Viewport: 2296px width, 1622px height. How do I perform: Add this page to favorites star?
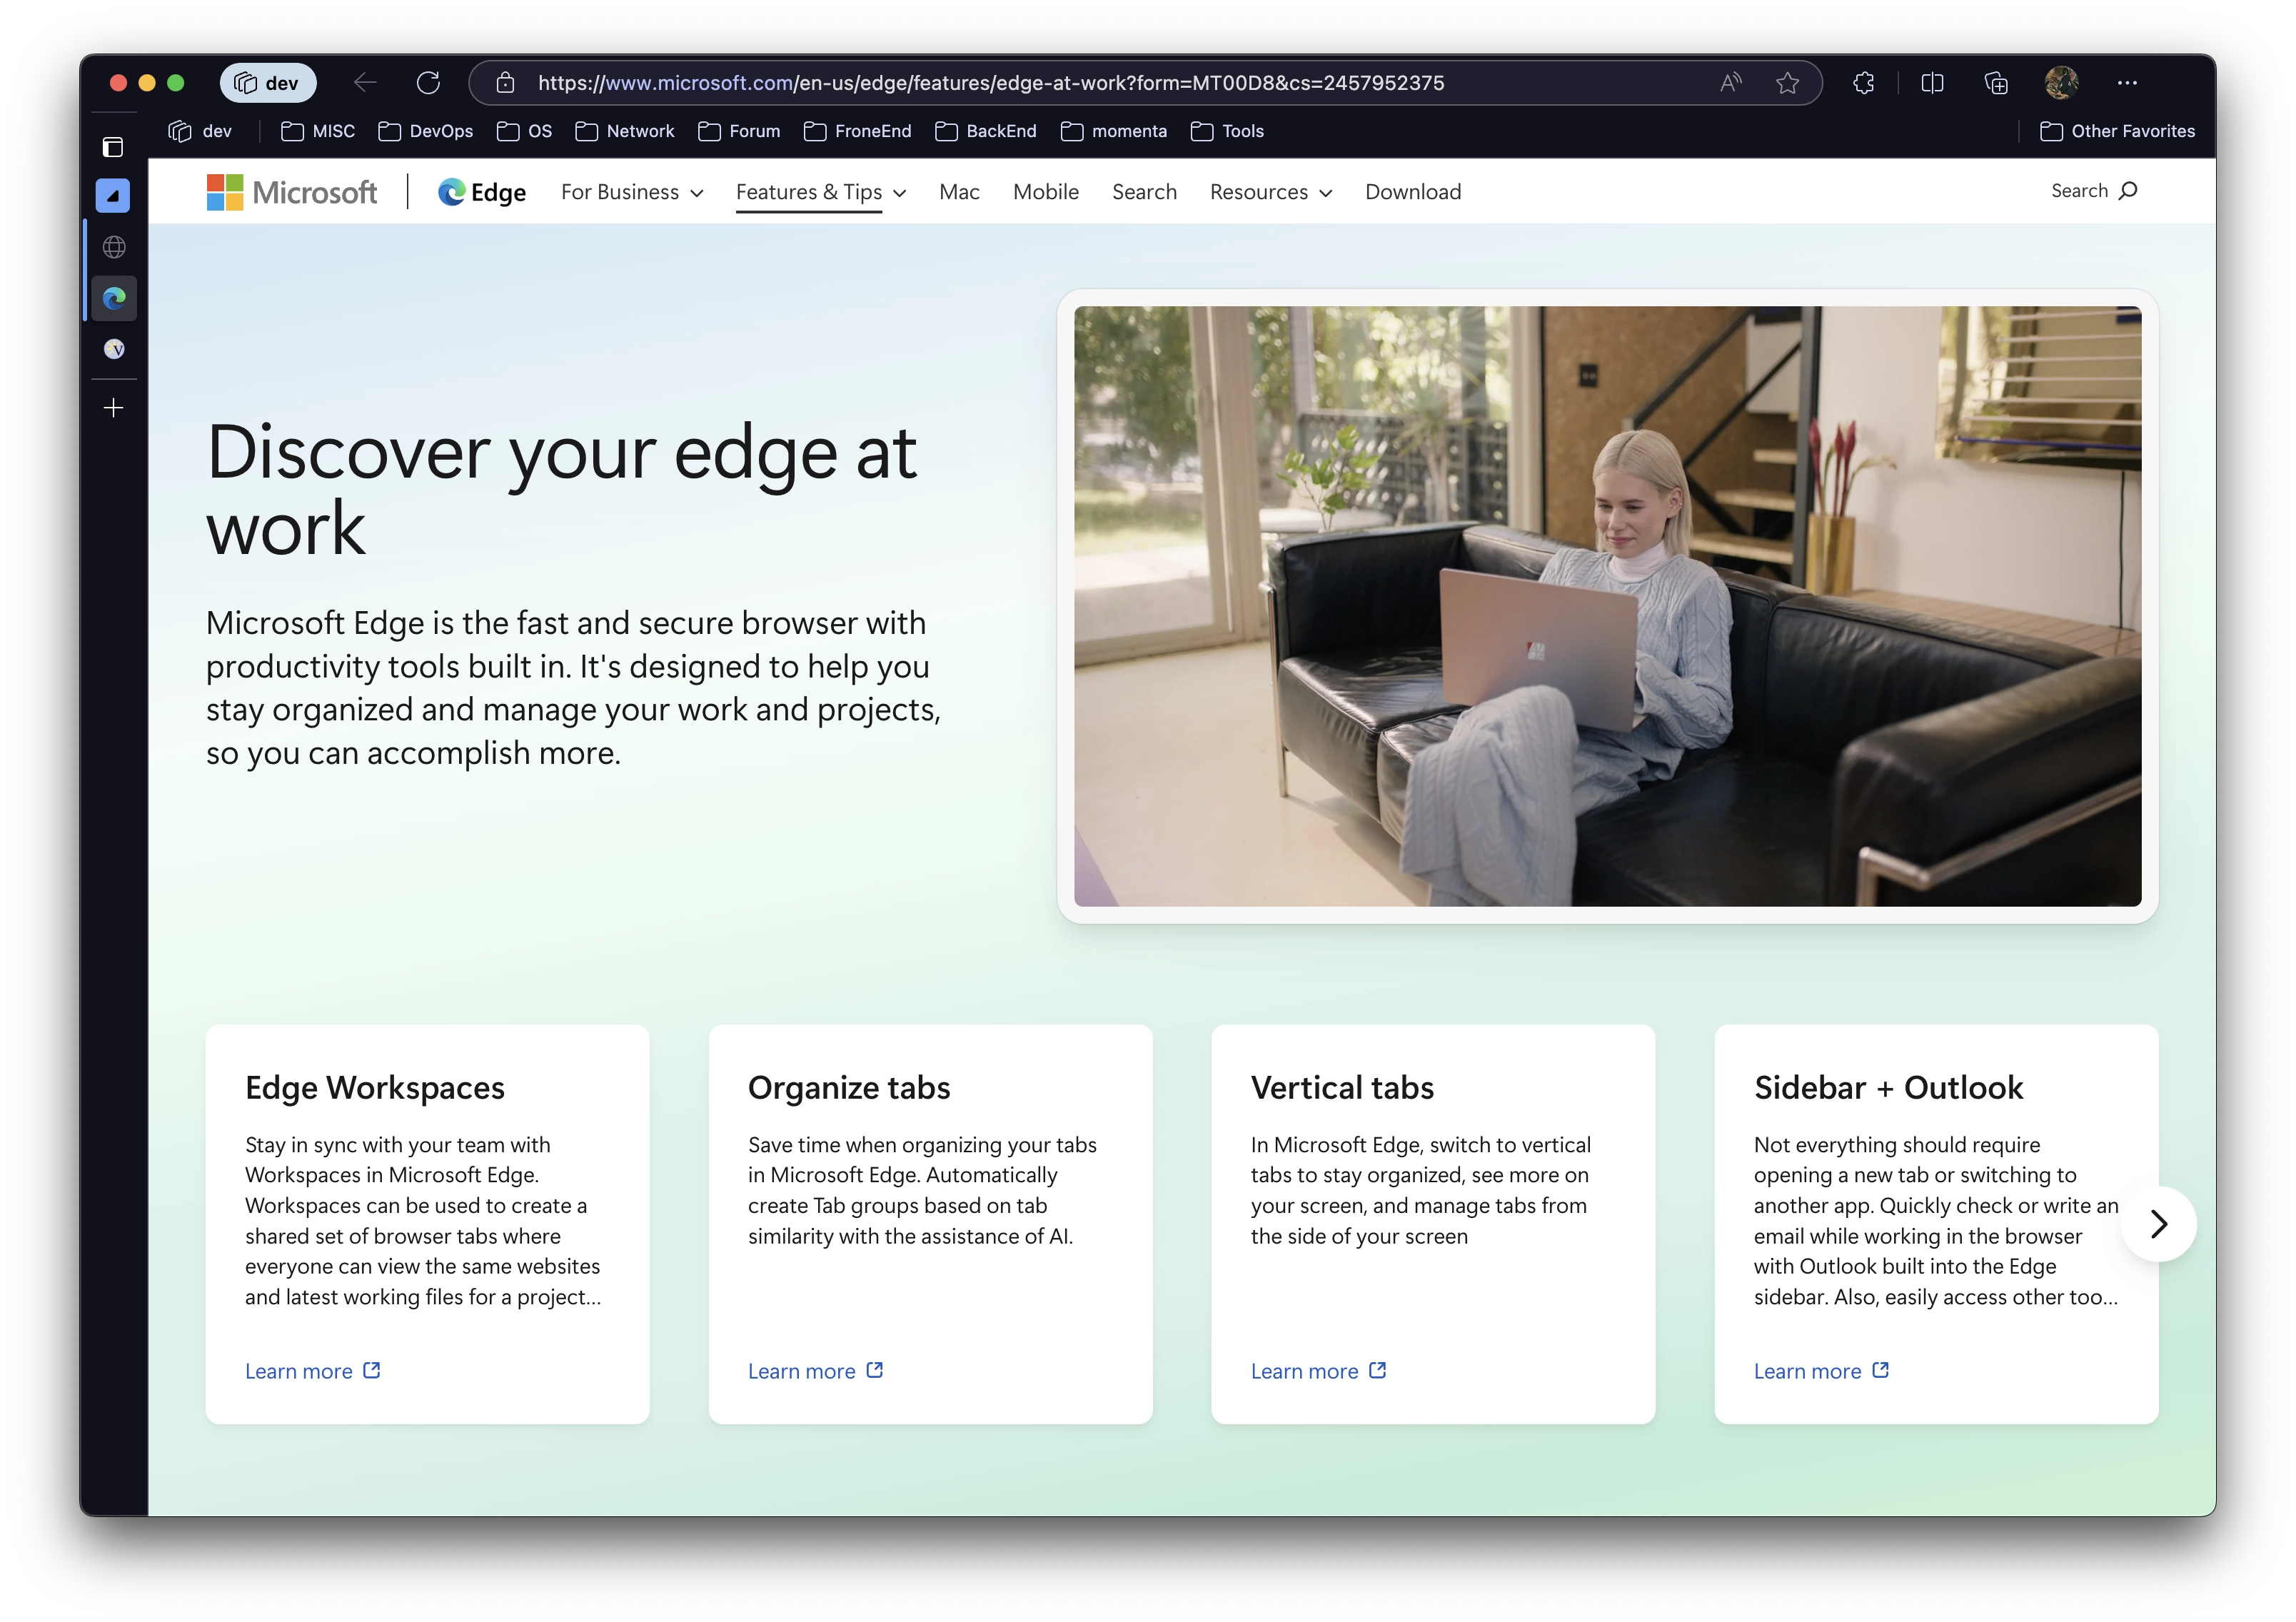point(1787,83)
